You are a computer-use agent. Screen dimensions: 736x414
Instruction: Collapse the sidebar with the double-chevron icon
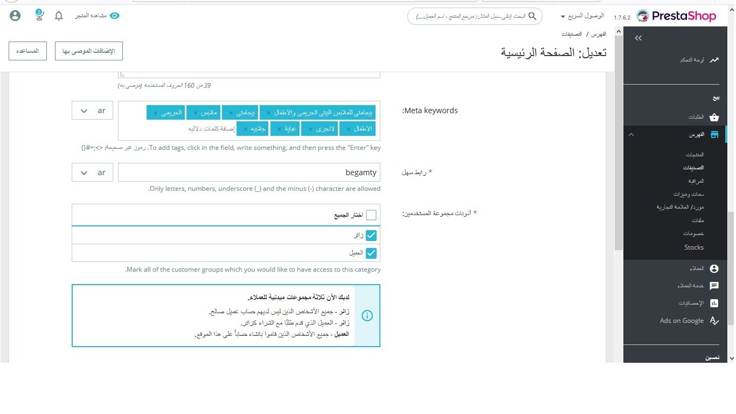tap(638, 38)
